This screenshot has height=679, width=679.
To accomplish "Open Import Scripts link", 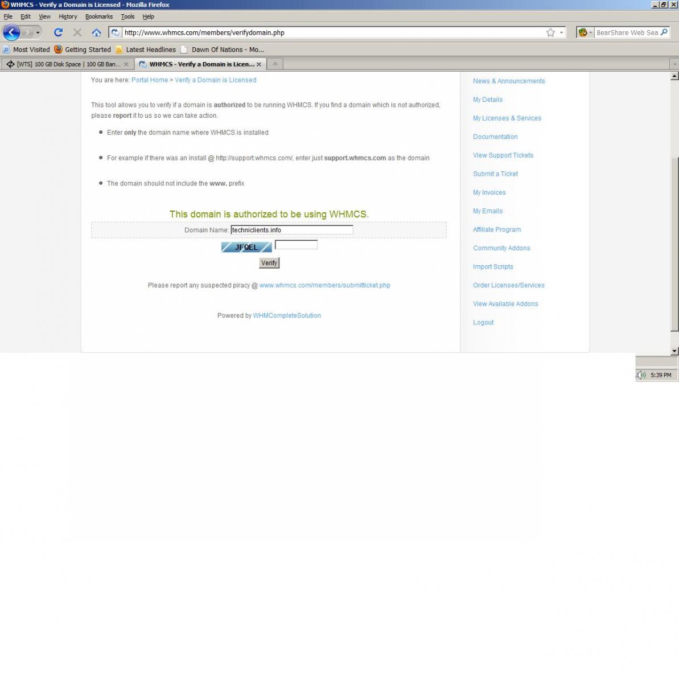I will point(493,267).
